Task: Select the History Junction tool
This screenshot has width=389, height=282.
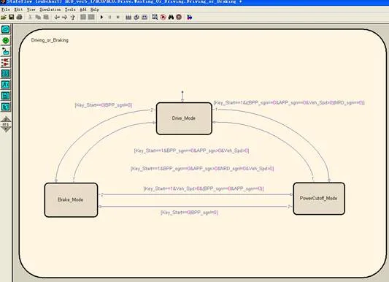Action: point(5,40)
